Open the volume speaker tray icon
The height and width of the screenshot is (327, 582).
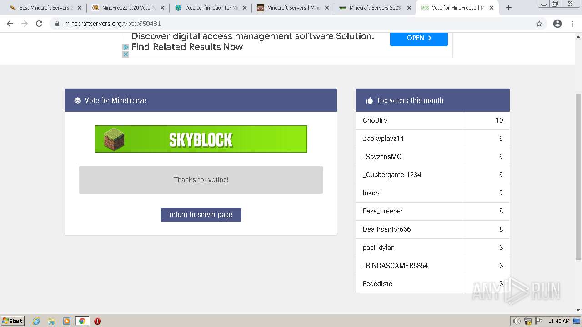(517, 321)
